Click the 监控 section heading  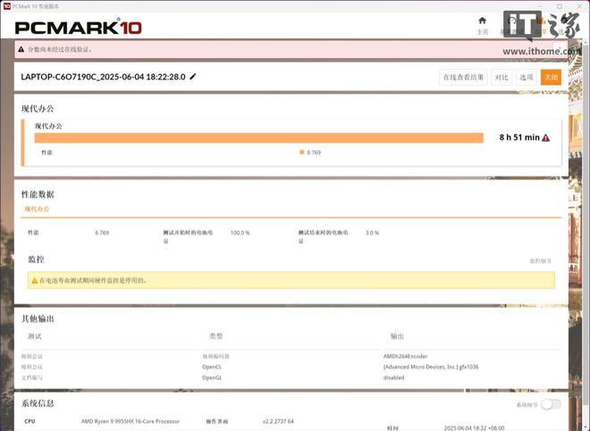(36, 260)
